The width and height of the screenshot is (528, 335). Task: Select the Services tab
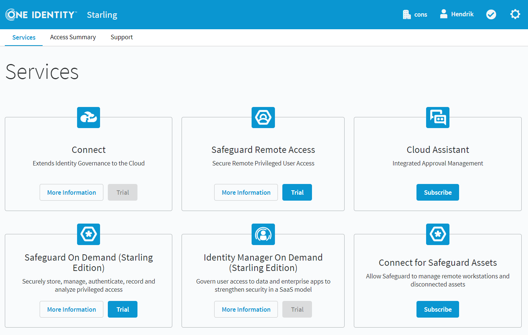point(24,37)
